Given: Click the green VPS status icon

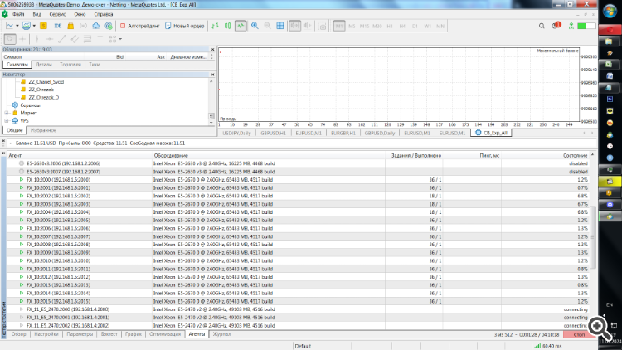Looking at the screenshot, I should tap(571, 26).
